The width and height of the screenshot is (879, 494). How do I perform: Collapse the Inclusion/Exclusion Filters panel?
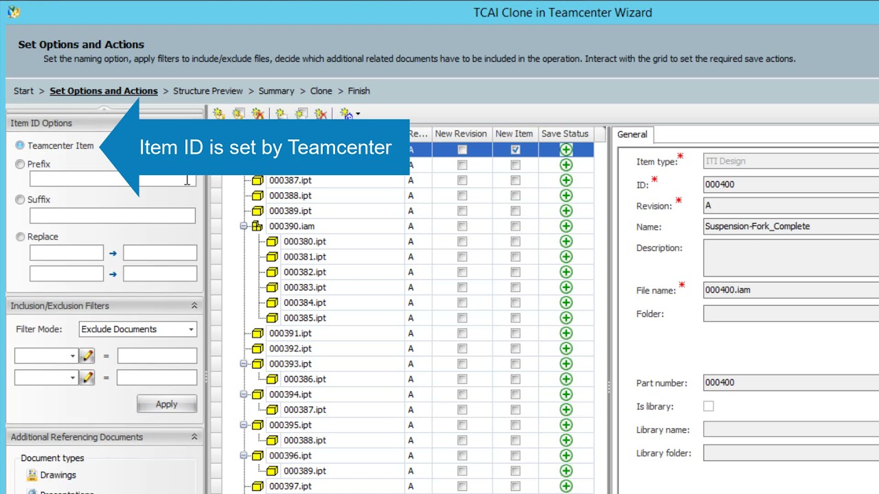[x=194, y=306]
